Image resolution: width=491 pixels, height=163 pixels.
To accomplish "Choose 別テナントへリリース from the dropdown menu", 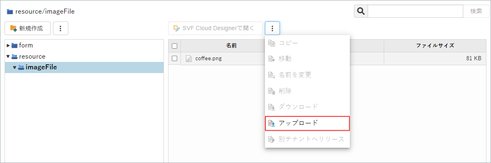I will click(307, 139).
